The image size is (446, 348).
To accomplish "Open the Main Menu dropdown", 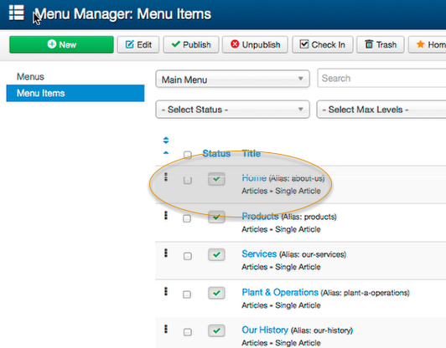I will click(x=233, y=79).
